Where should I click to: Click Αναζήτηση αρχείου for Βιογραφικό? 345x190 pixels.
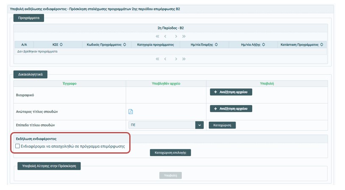coord(231,92)
